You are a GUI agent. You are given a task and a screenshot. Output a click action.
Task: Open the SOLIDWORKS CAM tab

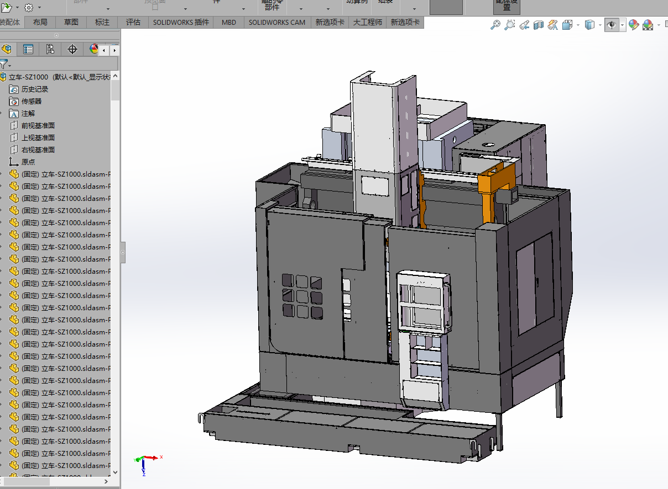(277, 23)
